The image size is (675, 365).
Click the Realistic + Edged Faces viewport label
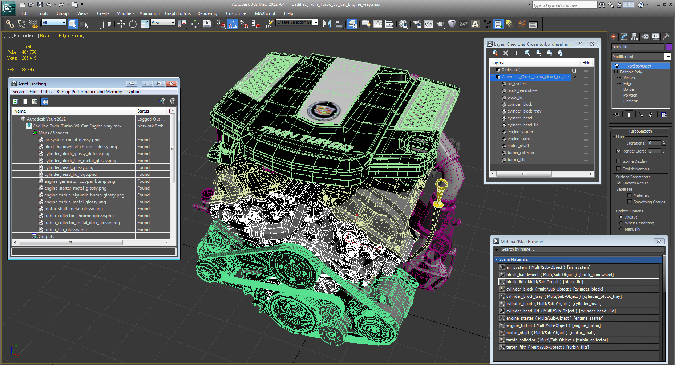(61, 36)
